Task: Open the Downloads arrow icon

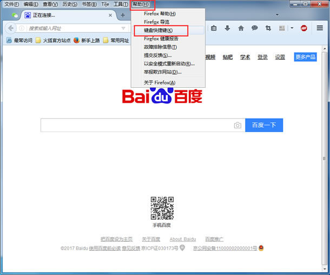Action: point(227,28)
